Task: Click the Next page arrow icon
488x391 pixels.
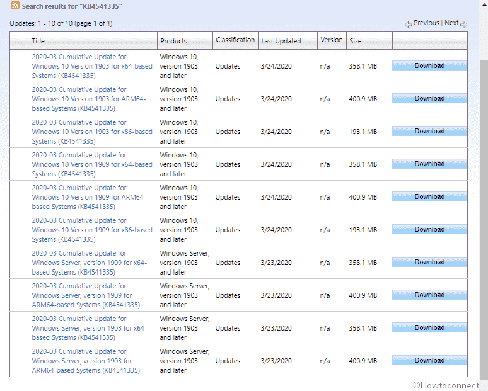Action: (463, 25)
